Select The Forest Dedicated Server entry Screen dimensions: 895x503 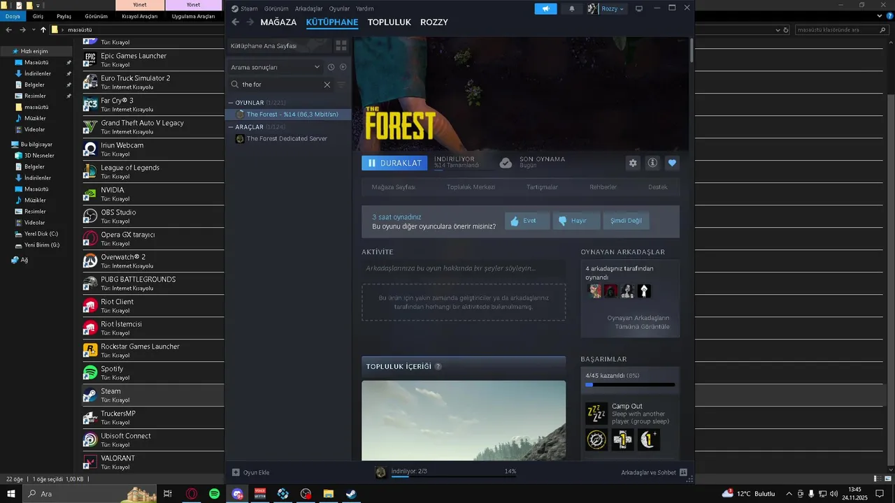click(288, 139)
